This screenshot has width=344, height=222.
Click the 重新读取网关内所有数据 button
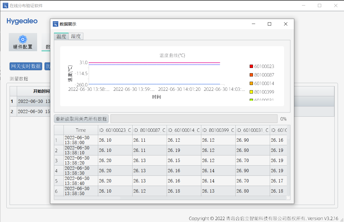[x=81, y=119]
